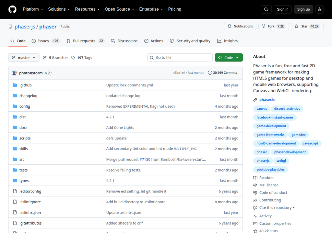Select the facebook-instant-games topic tag
Image resolution: width=332 pixels, height=233 pixels.
click(x=275, y=117)
